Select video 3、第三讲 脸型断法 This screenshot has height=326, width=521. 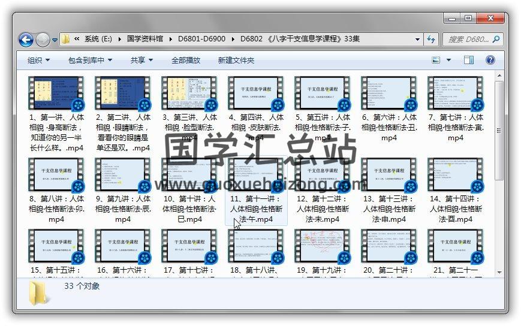point(189,109)
